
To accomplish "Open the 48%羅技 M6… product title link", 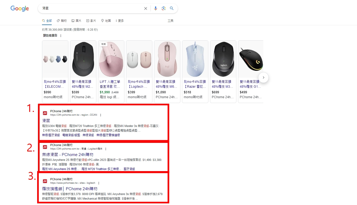I will [167, 84].
